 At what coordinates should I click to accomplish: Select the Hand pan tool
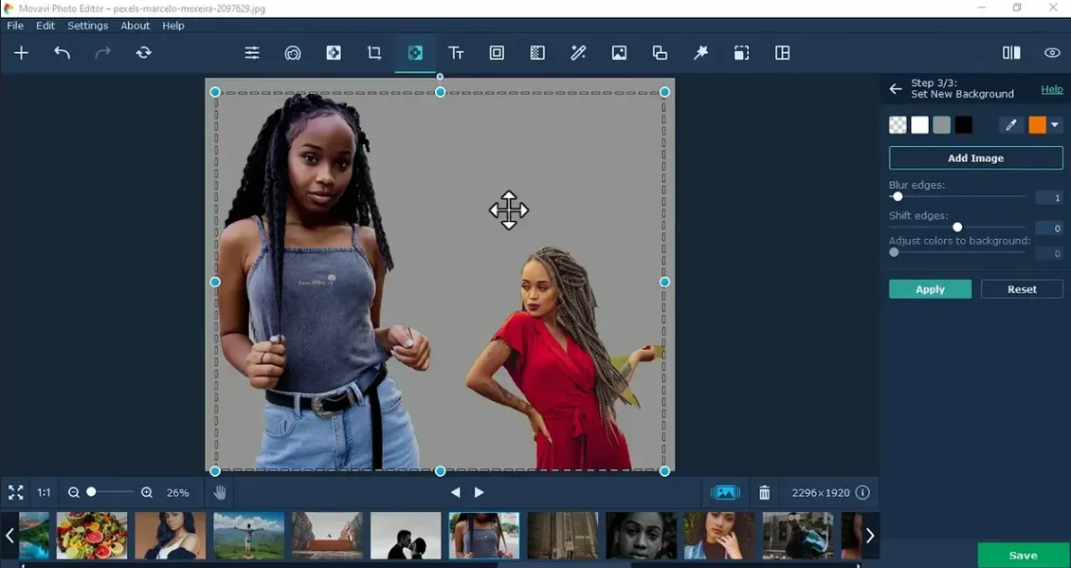[218, 492]
